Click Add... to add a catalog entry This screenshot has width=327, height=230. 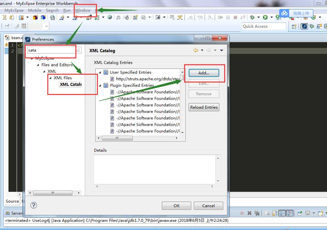204,73
